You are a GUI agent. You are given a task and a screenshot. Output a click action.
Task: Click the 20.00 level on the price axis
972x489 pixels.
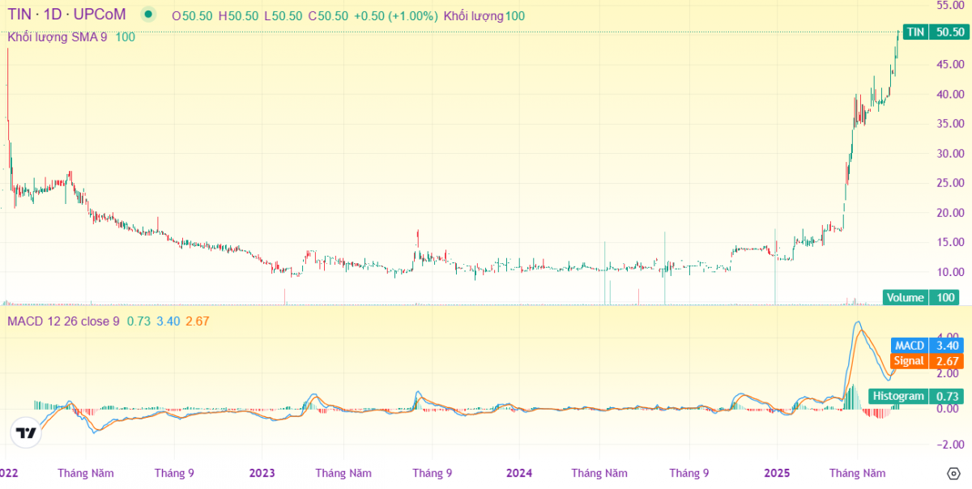[x=949, y=213]
